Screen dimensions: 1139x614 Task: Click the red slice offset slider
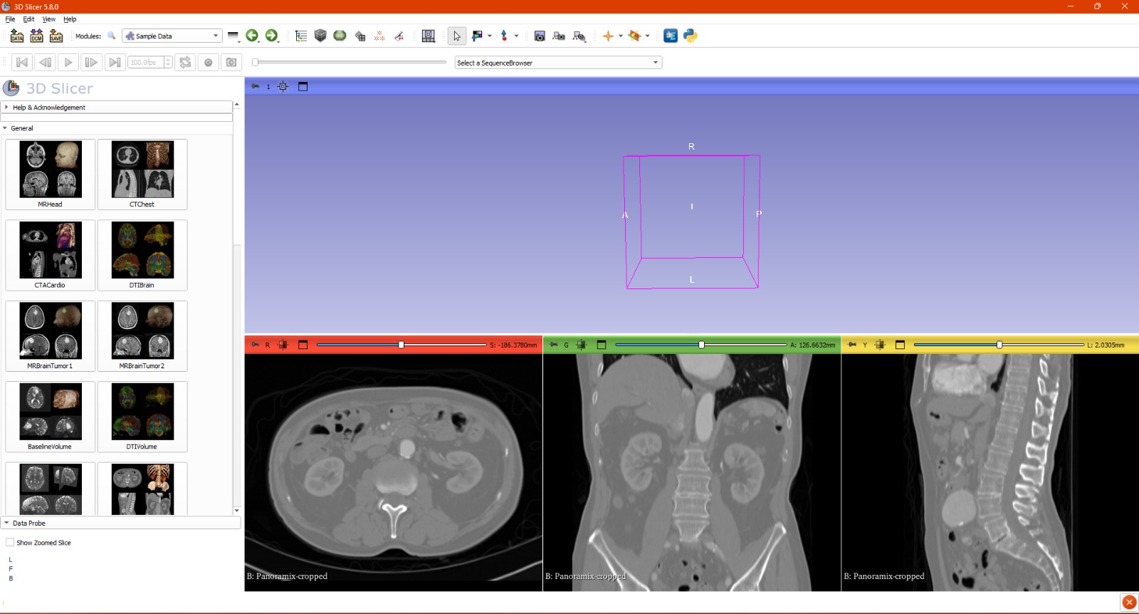[401, 345]
